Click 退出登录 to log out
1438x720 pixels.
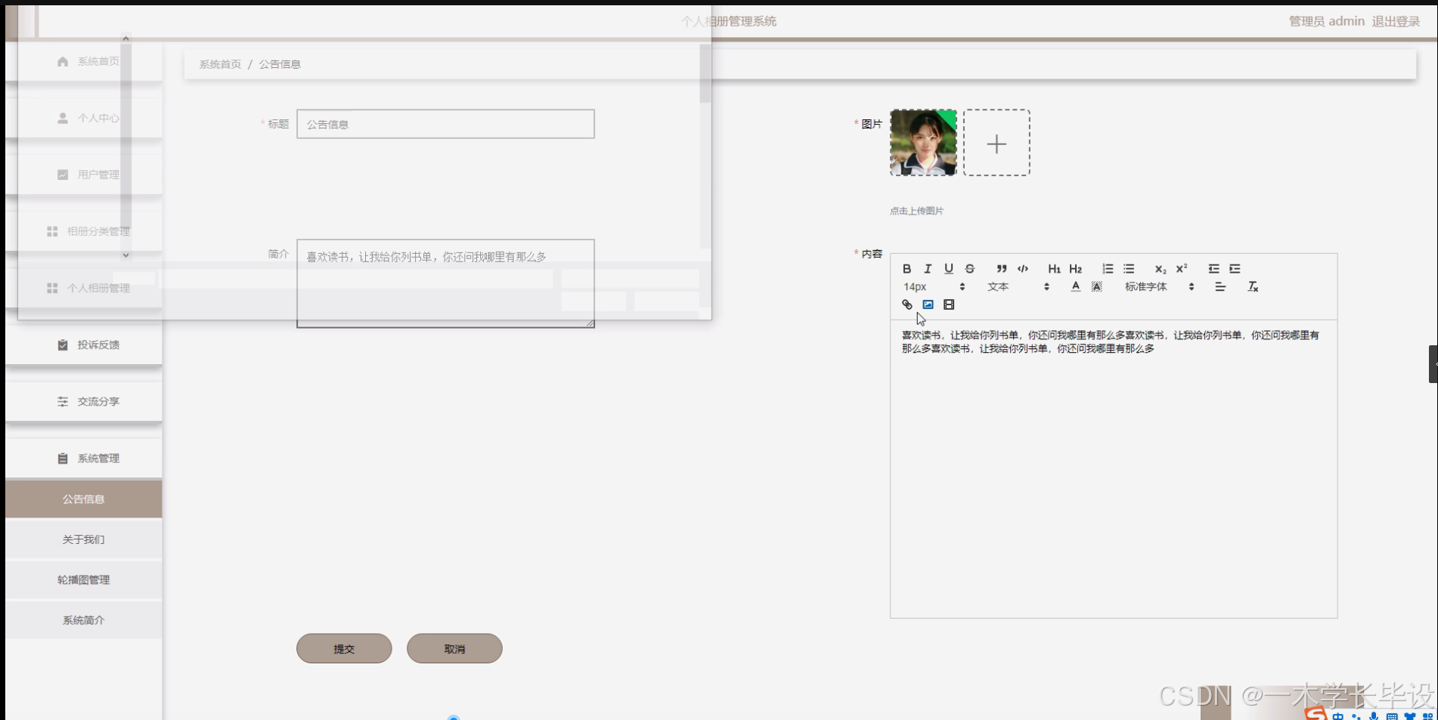(x=1396, y=21)
